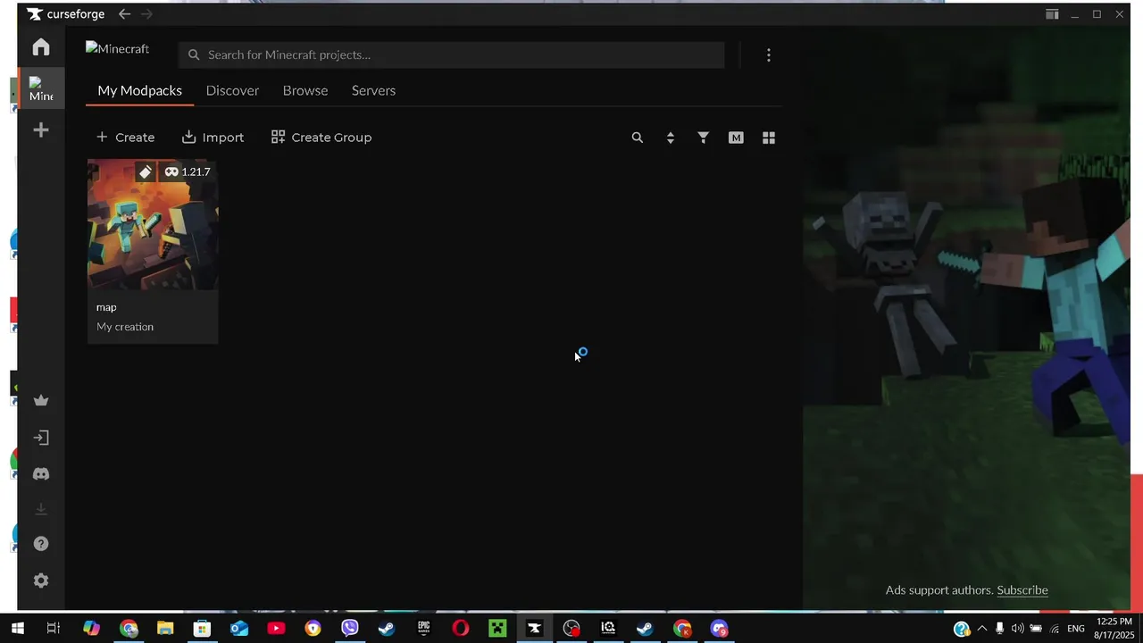Click the My creation label
The image size is (1143, 643).
point(125,327)
